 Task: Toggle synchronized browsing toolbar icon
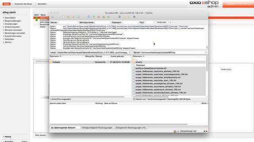pyautogui.click(x=129, y=17)
